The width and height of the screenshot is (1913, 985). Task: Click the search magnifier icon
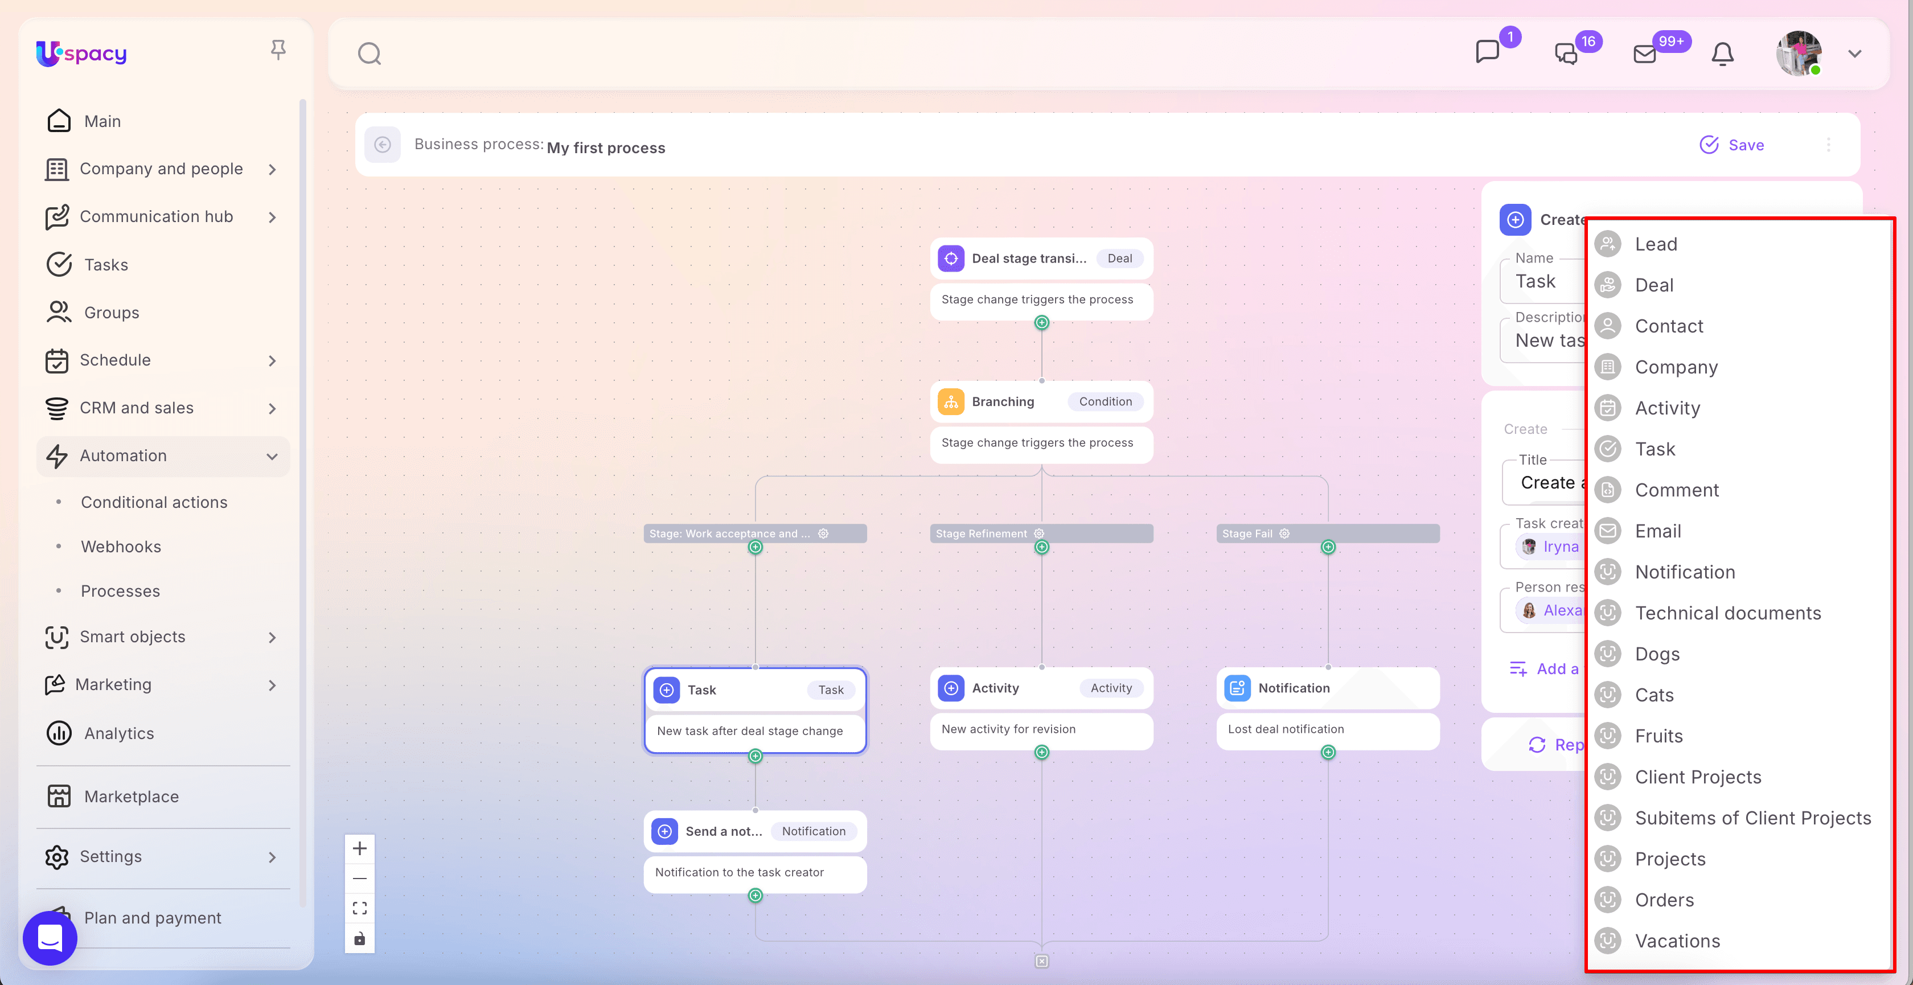pyautogui.click(x=369, y=54)
